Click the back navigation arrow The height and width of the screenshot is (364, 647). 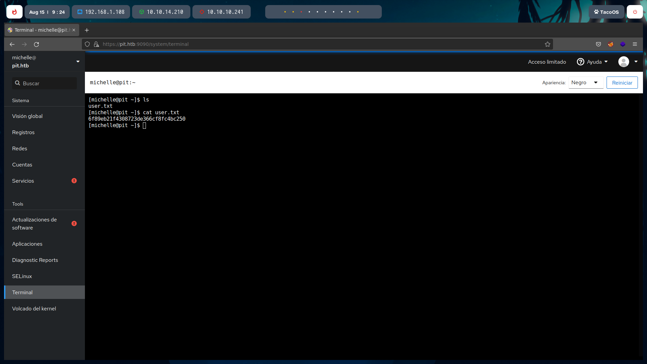[x=12, y=44]
